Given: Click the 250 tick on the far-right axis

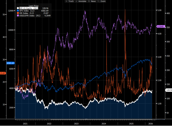Looking at the screenshot, I should pyautogui.click(x=168, y=56).
